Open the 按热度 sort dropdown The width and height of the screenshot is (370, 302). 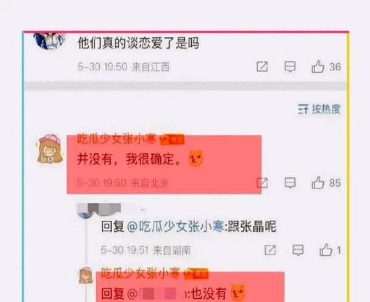tap(319, 109)
